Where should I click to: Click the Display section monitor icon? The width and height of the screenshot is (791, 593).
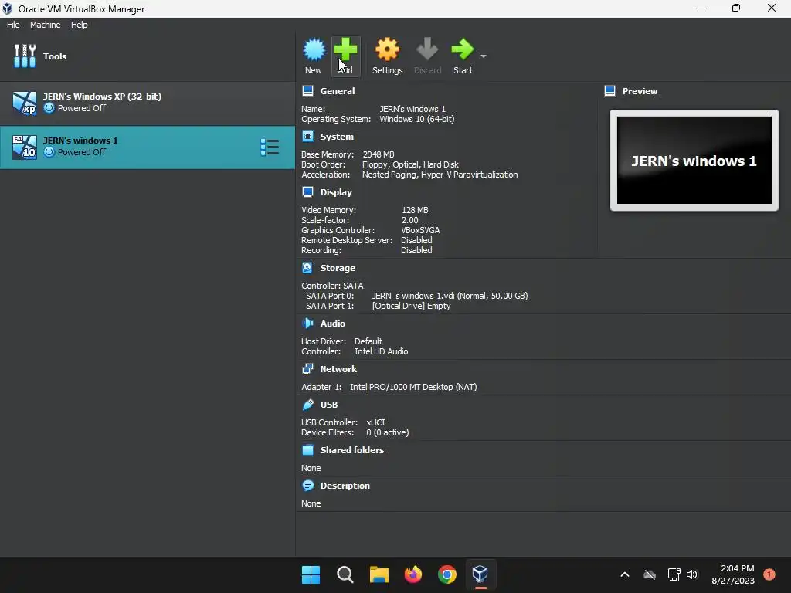307,192
